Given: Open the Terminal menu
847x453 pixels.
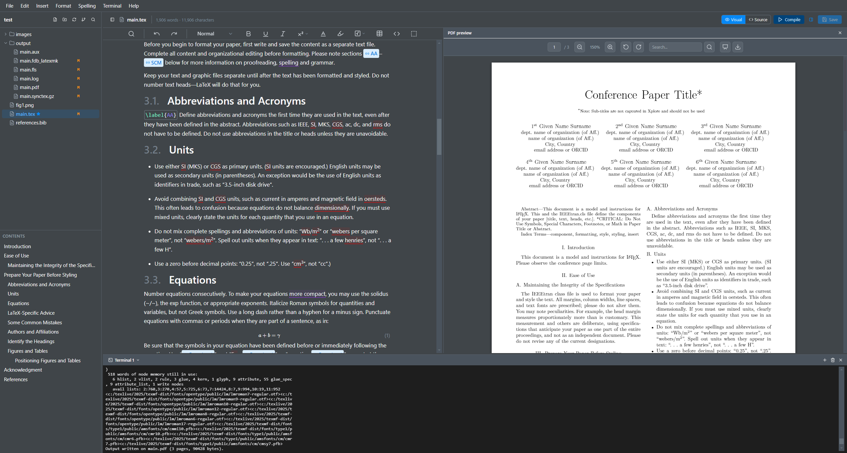Looking at the screenshot, I should pos(112,6).
